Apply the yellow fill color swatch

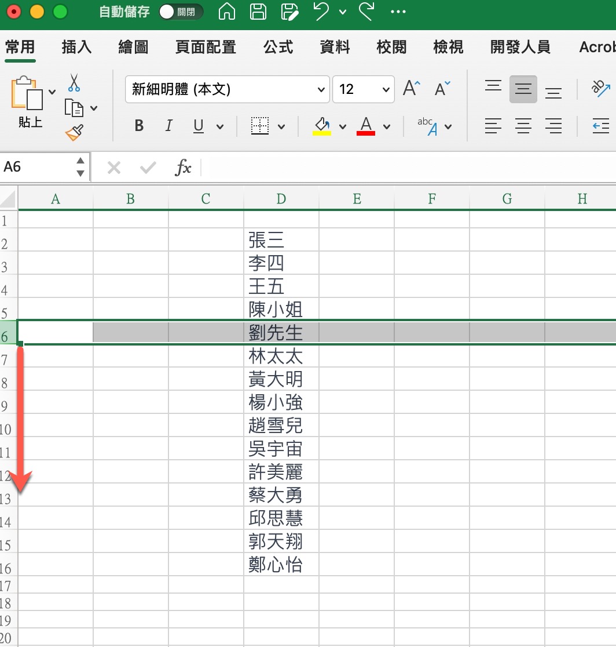coord(322,125)
